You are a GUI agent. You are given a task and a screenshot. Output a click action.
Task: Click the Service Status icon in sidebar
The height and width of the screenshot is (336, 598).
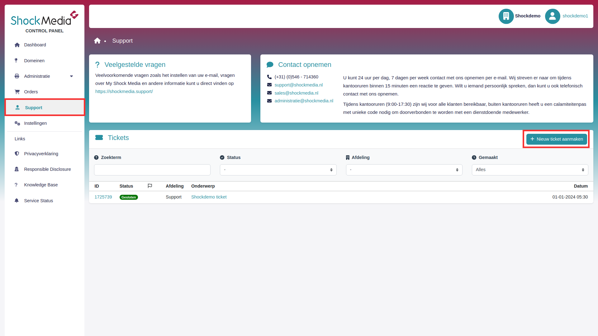click(x=17, y=200)
